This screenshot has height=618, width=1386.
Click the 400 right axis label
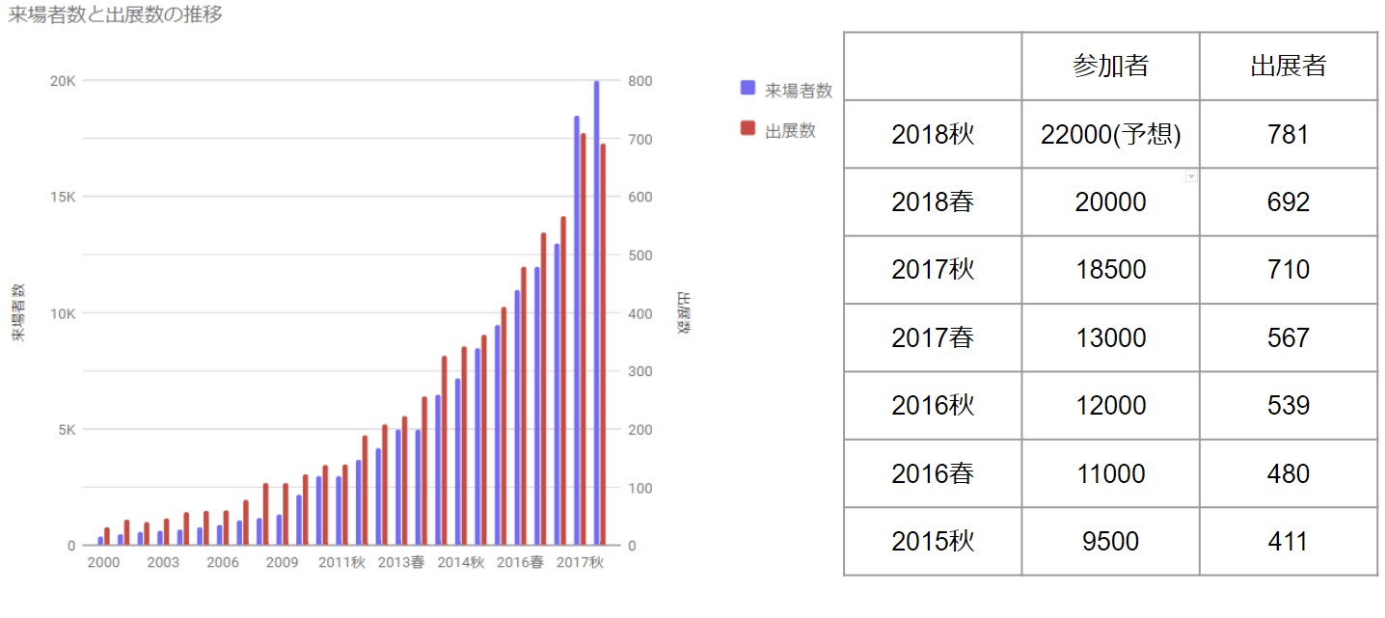639,313
